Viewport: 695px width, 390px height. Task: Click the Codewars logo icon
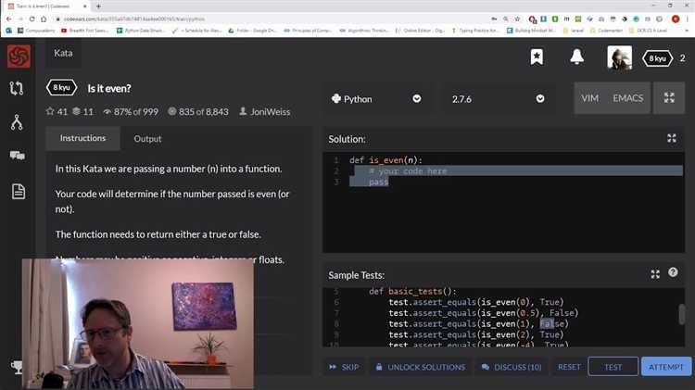[x=18, y=56]
